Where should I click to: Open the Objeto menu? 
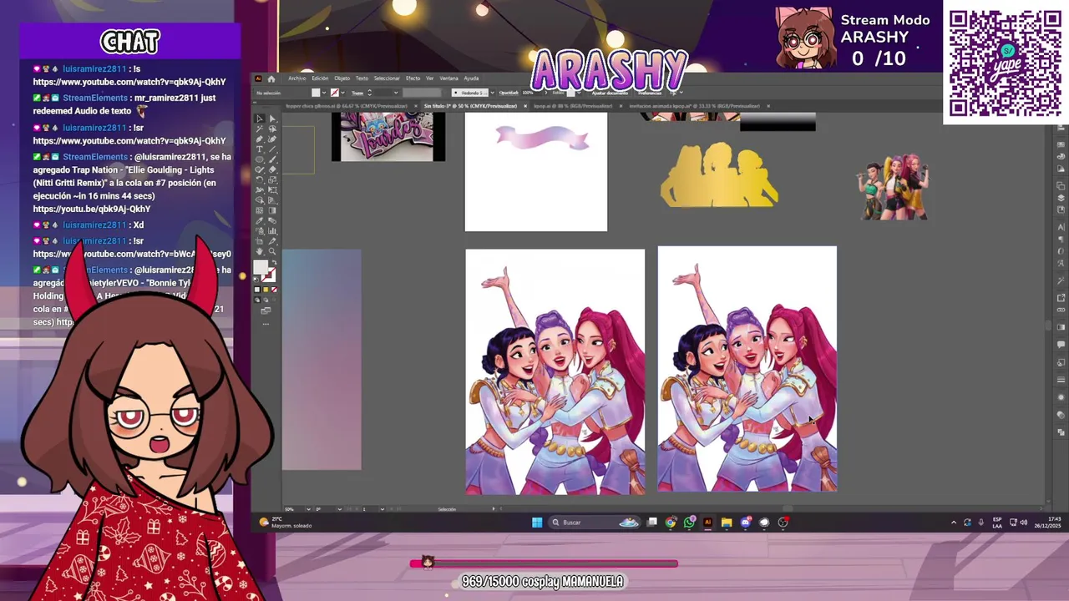(x=342, y=78)
